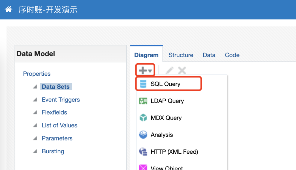Screen dimensions: 296x170
Task: Select the Data Sets tree node
Action: click(56, 87)
